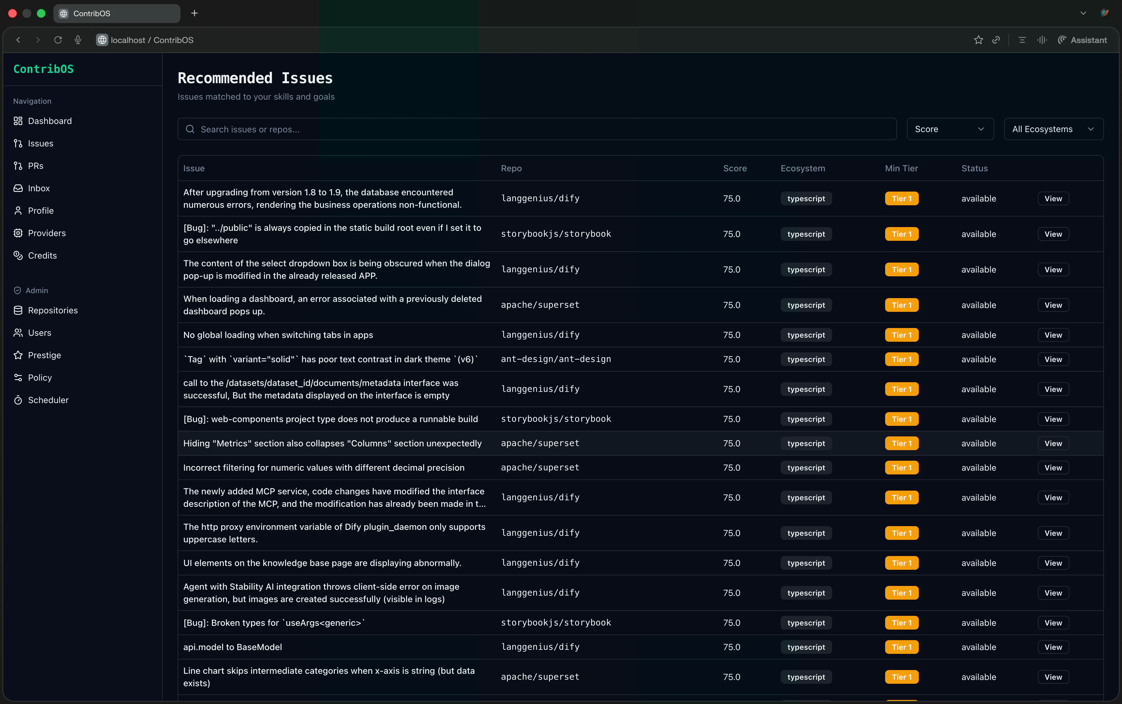This screenshot has width=1122, height=704.
Task: Click the audio waveform icon in toolbar
Action: [1042, 40]
